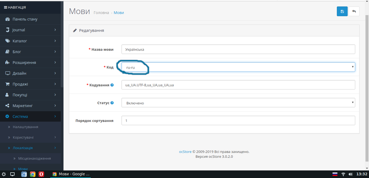Click the shopping cart icon beside Продажі
The height and width of the screenshot is (178, 369).
(x=7, y=84)
